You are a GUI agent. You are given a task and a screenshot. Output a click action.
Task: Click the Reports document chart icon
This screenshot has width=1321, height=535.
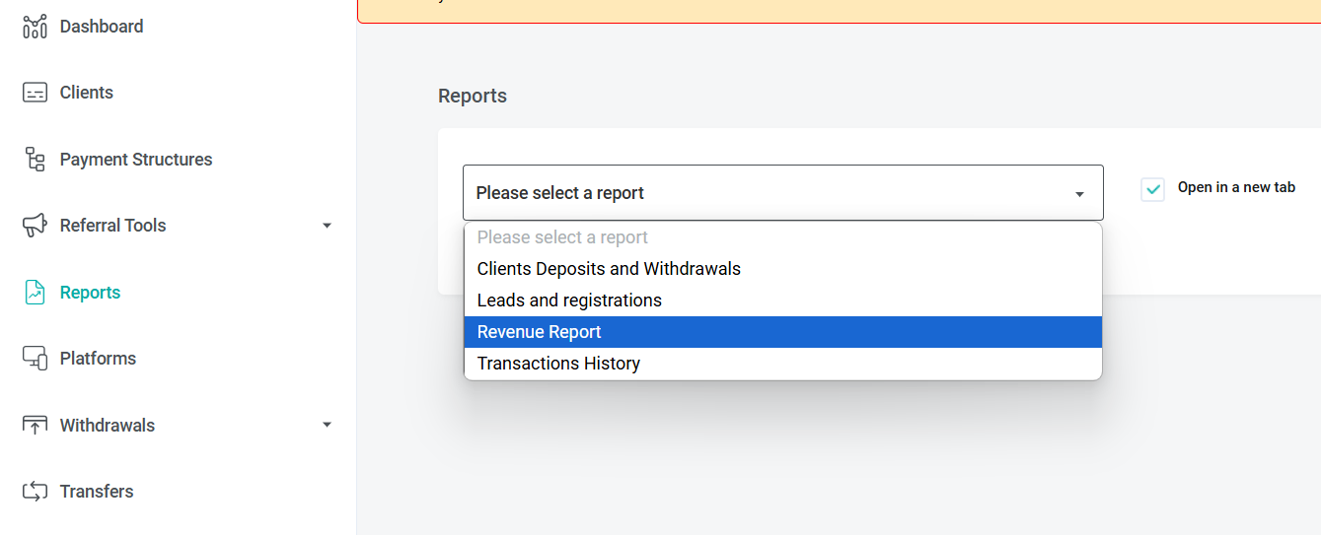coord(35,293)
